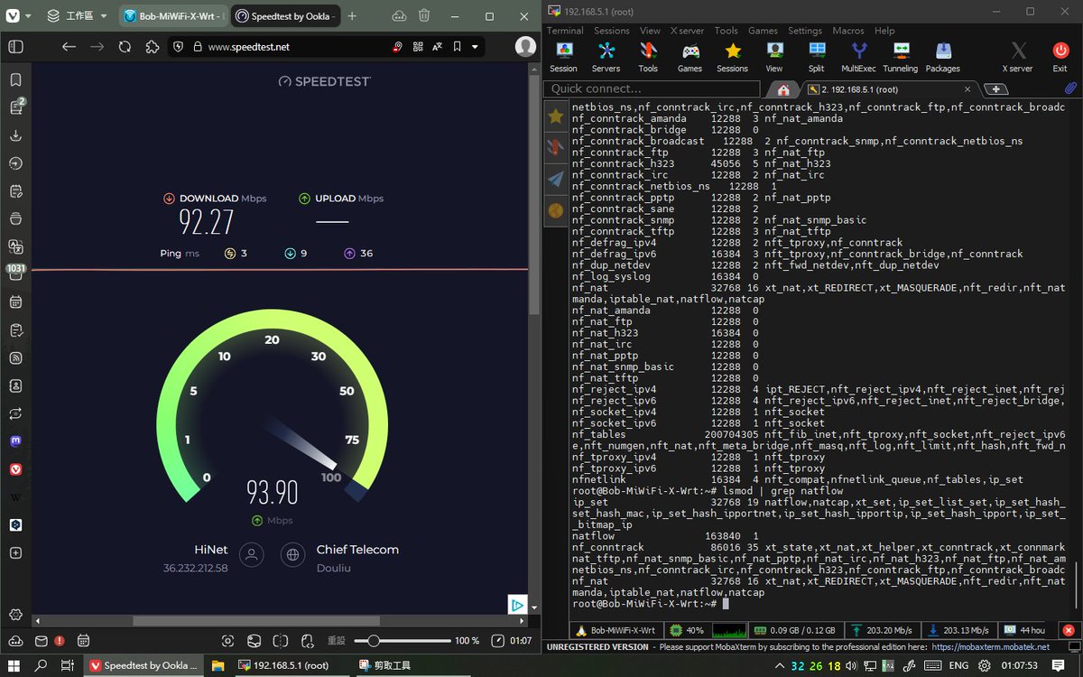Open the Packages toolbar icon

point(942,57)
